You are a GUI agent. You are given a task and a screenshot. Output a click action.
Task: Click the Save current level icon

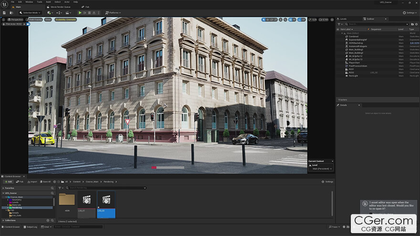tap(4, 12)
